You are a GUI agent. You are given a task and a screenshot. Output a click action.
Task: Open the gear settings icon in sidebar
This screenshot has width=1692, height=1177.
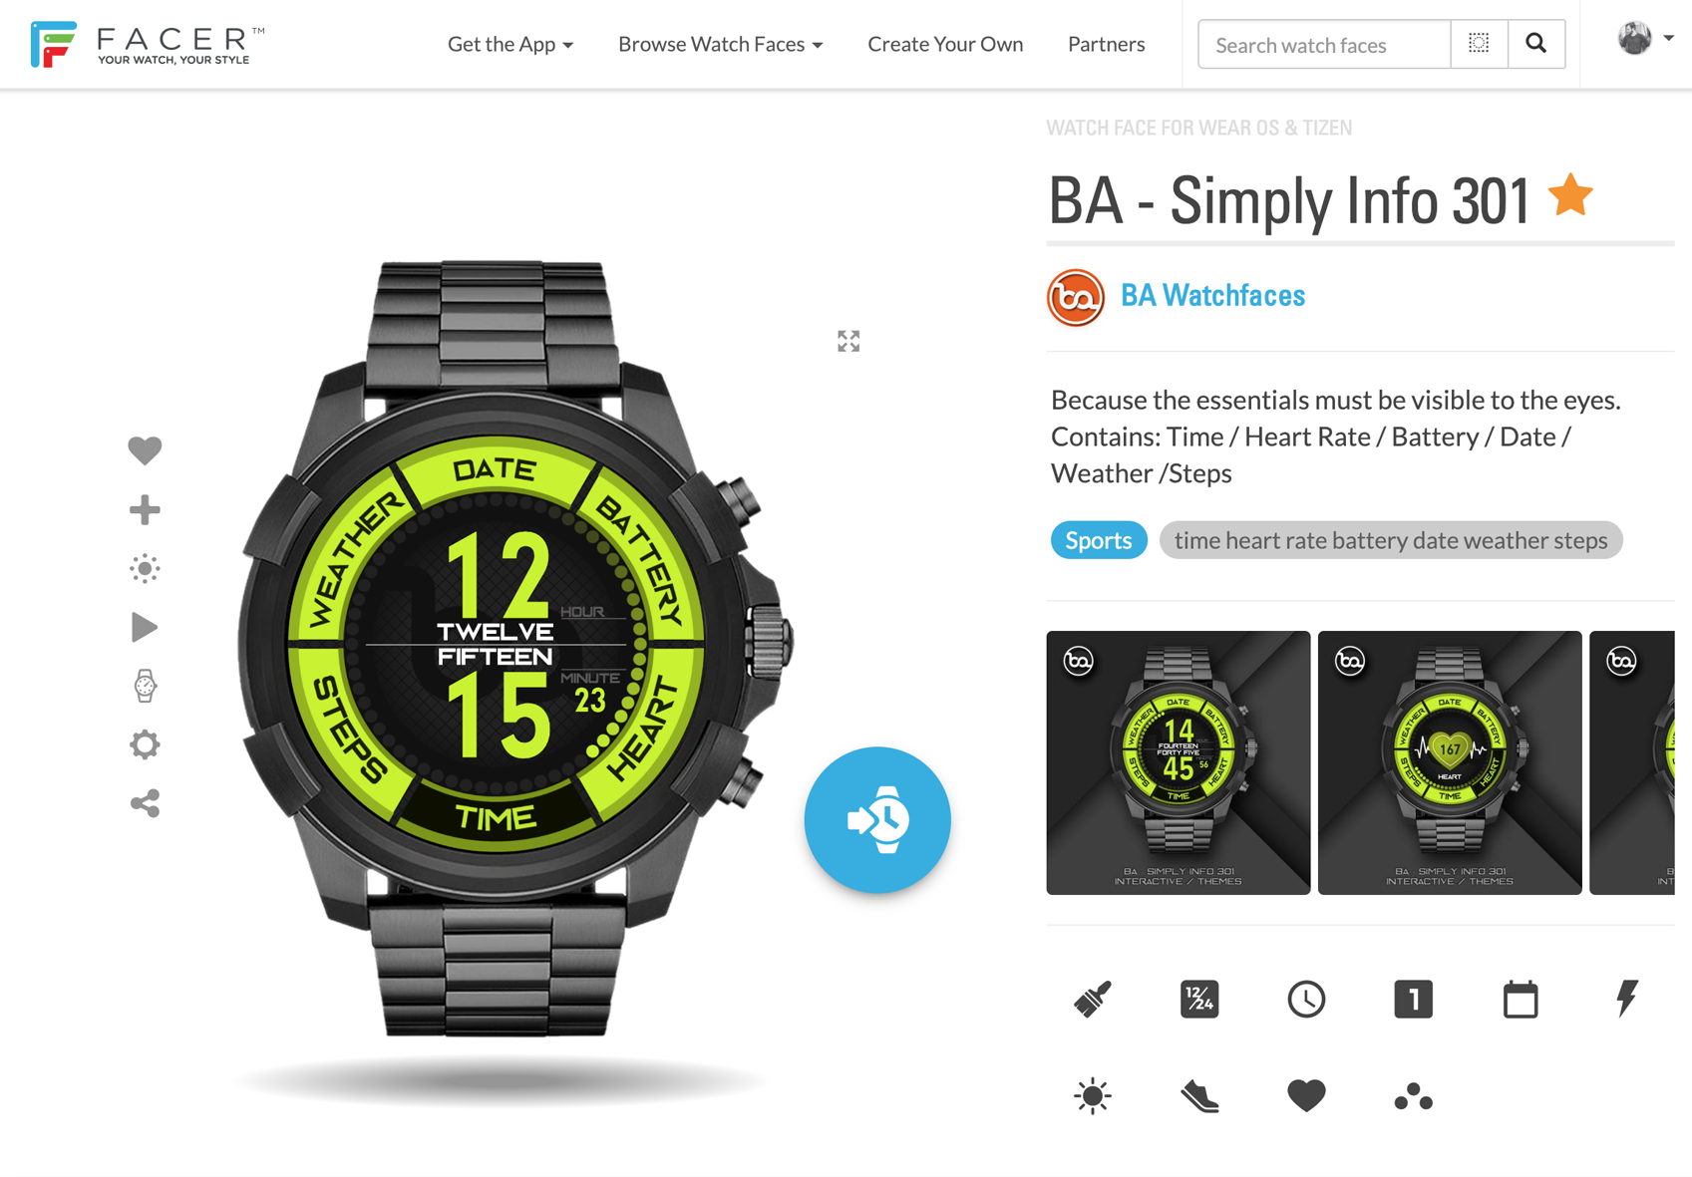tap(145, 744)
